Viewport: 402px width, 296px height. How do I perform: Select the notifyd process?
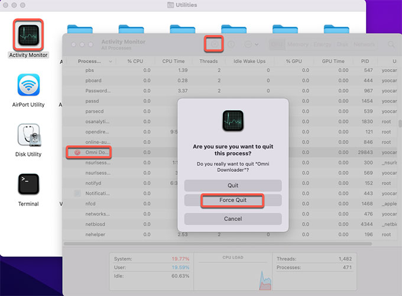click(x=231, y=183)
